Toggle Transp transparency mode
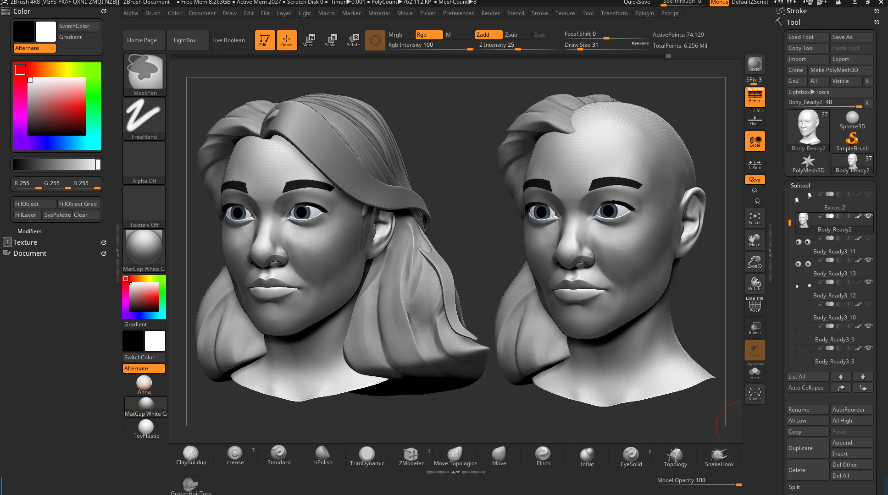 pos(755,328)
